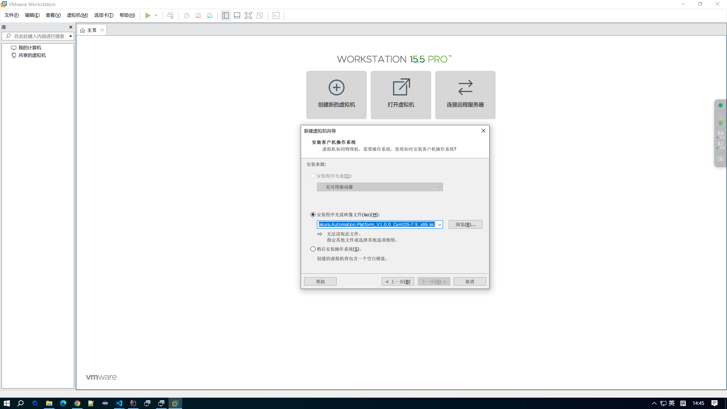Open the Eclipse taskbar icon

(x=105, y=403)
